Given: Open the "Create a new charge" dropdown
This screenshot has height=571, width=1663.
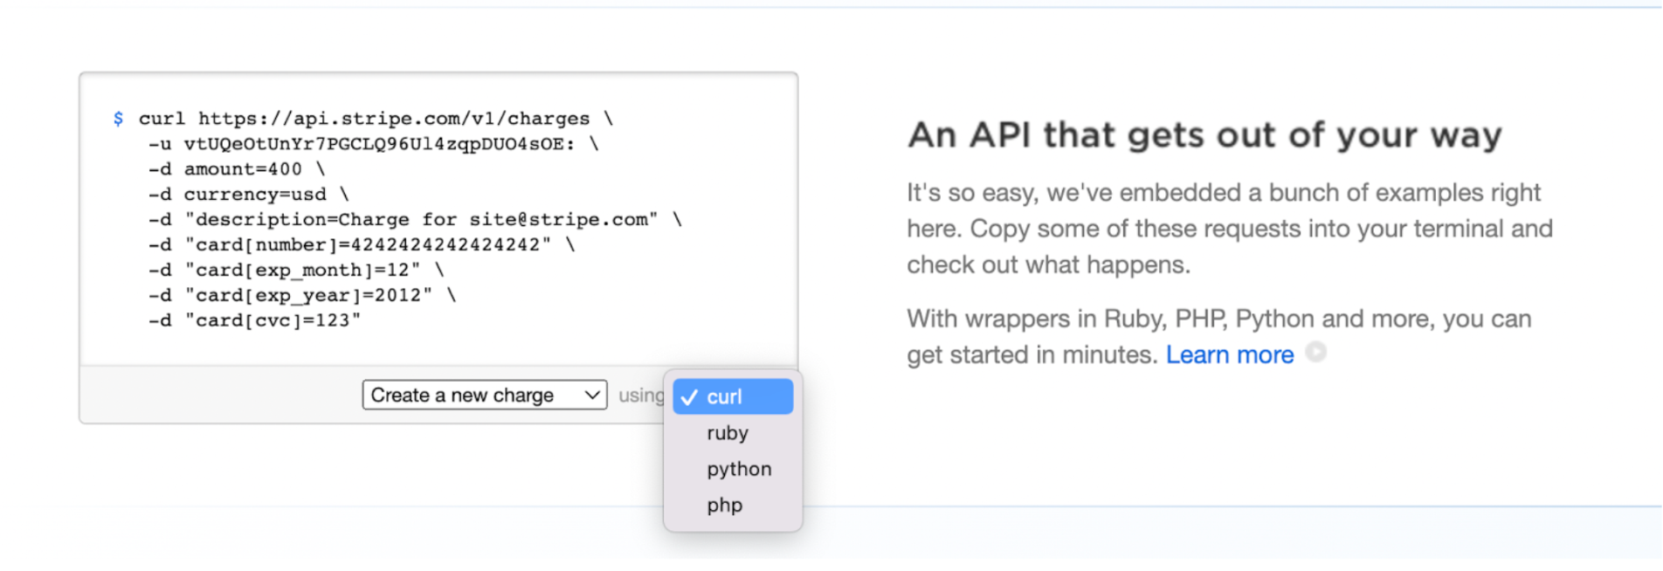Looking at the screenshot, I should point(484,395).
